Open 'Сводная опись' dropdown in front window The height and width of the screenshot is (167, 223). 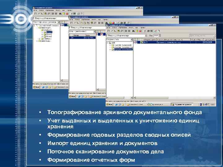pyautogui.click(x=120, y=40)
